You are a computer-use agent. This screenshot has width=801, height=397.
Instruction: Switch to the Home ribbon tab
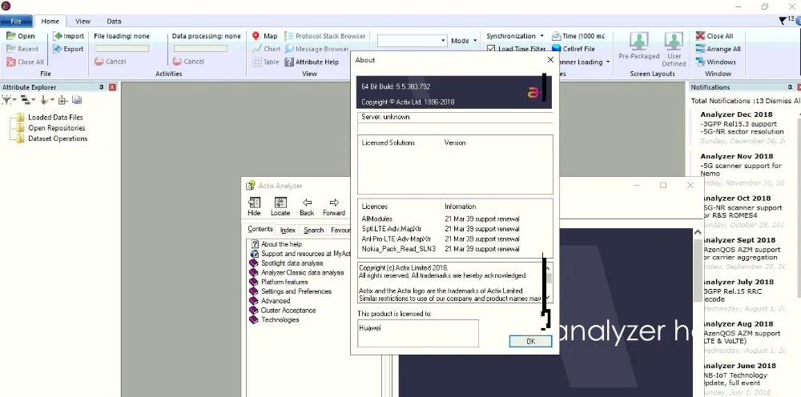(x=50, y=22)
